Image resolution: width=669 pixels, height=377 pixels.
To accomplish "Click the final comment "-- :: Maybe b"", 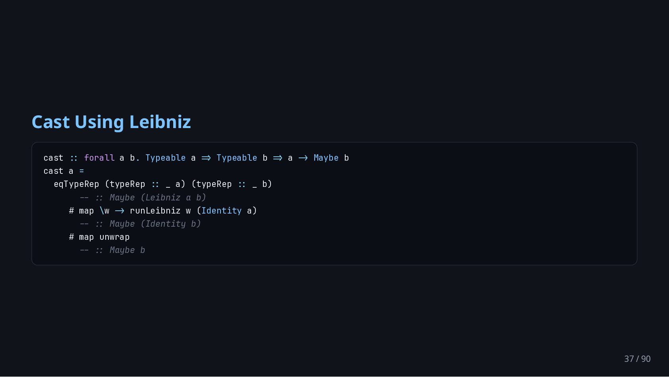I will pos(112,250).
